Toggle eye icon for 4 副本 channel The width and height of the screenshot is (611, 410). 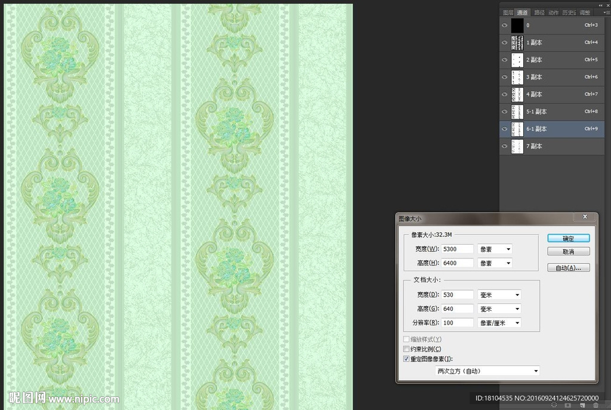[x=505, y=94]
